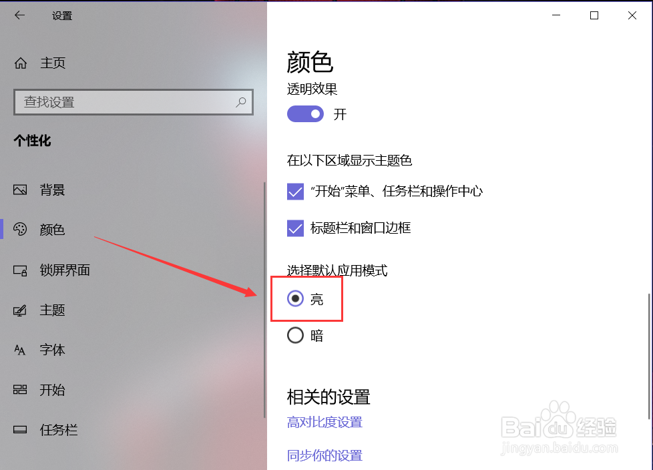
Task: Open the home icon 主页
Action: pos(21,63)
